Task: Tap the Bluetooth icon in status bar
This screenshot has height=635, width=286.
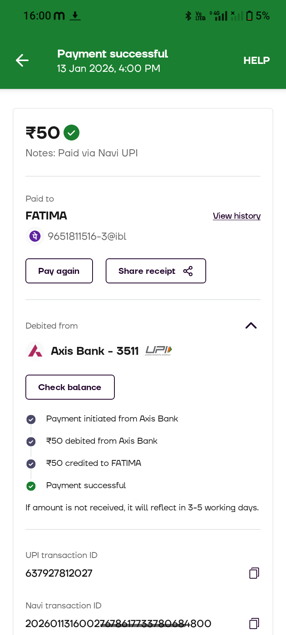Action: coord(188,16)
